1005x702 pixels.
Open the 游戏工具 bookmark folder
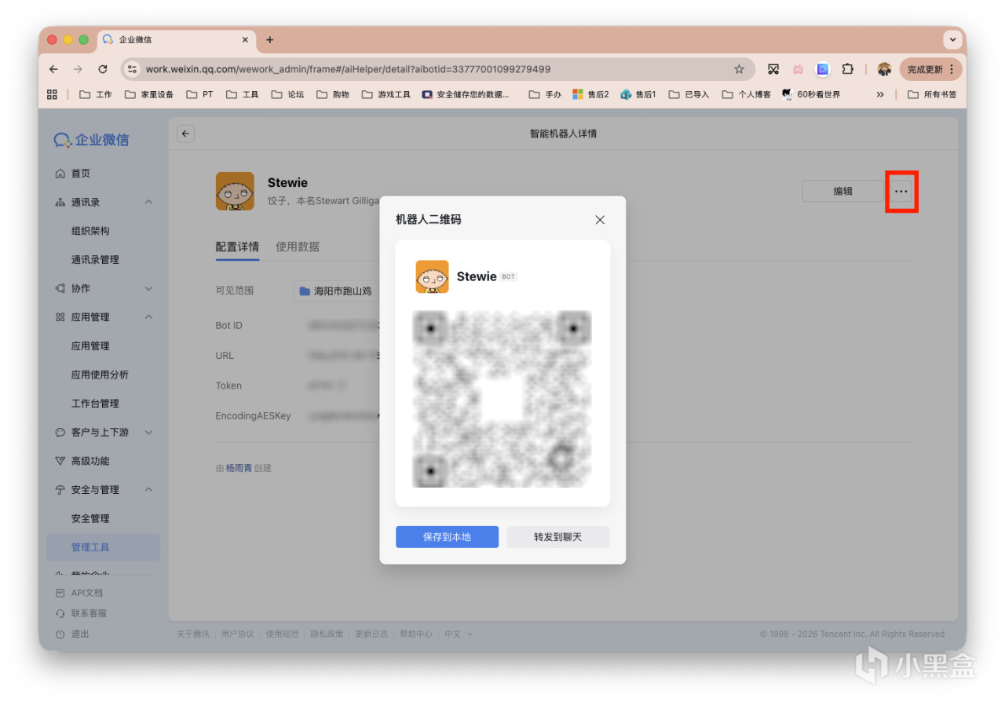(x=387, y=94)
